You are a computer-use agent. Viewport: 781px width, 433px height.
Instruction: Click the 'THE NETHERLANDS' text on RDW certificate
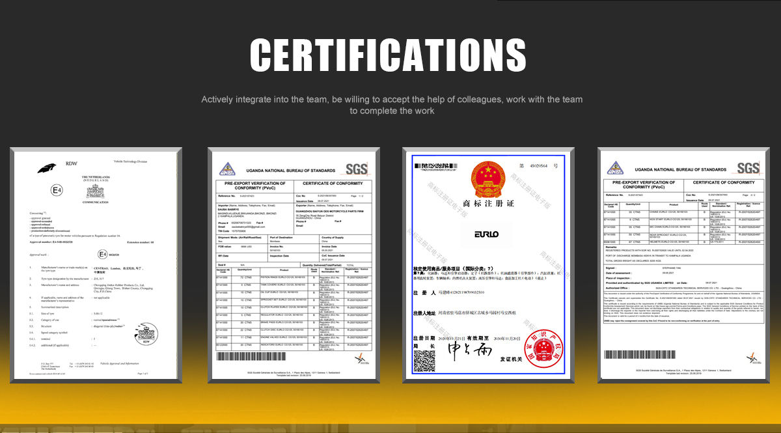tap(96, 178)
